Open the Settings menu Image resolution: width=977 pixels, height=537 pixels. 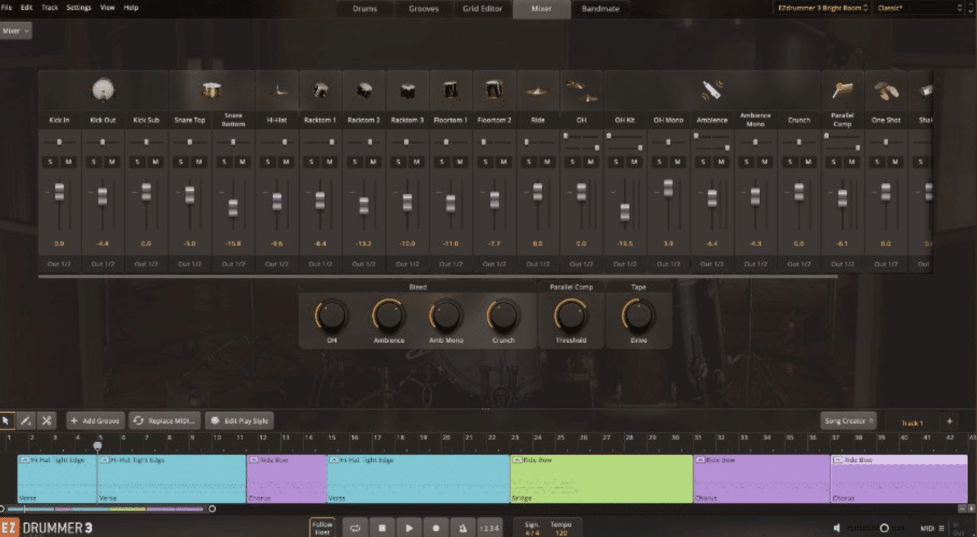pos(78,8)
